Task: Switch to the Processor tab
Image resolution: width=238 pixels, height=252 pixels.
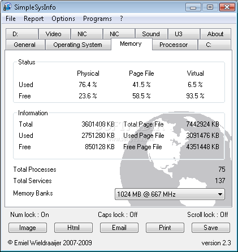Action: [175, 45]
